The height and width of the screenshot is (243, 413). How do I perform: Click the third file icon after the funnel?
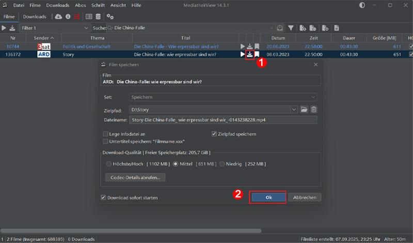(x=325, y=28)
